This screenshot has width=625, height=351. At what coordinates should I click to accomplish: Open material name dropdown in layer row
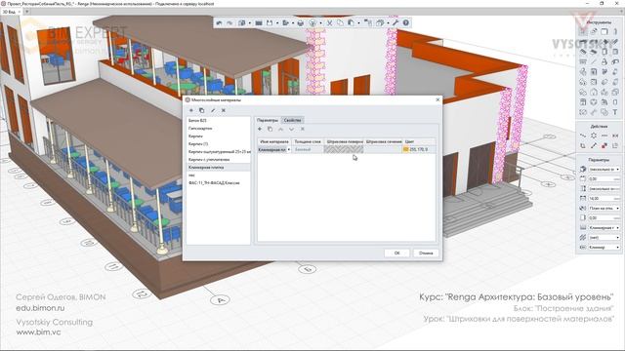click(289, 149)
